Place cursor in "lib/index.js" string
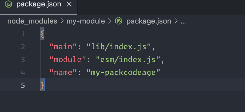This screenshot has height=112, width=245. [x=119, y=47]
